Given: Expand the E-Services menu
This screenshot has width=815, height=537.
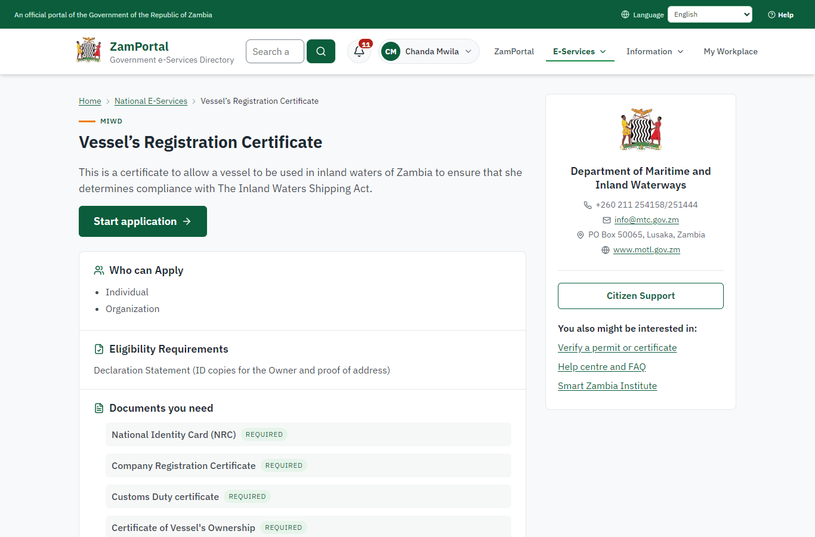Looking at the screenshot, I should 580,51.
